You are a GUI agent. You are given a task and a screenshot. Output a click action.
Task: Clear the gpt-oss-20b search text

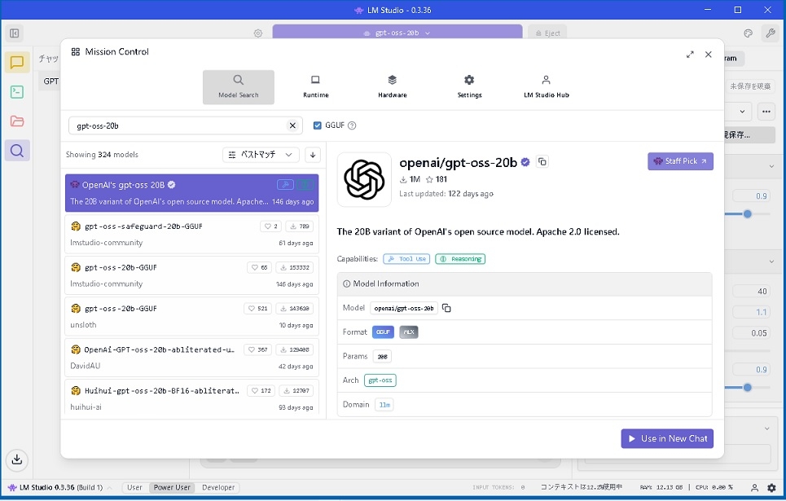click(x=292, y=125)
